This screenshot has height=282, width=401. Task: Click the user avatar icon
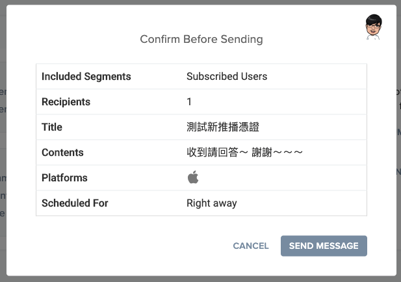click(374, 27)
